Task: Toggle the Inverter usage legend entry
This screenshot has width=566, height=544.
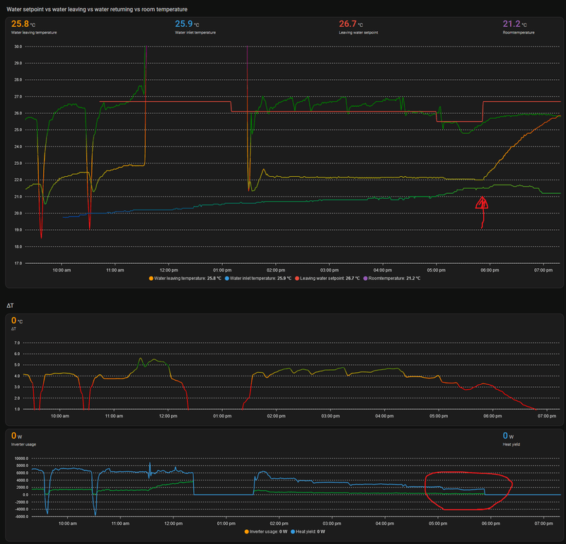Action: tap(266, 532)
